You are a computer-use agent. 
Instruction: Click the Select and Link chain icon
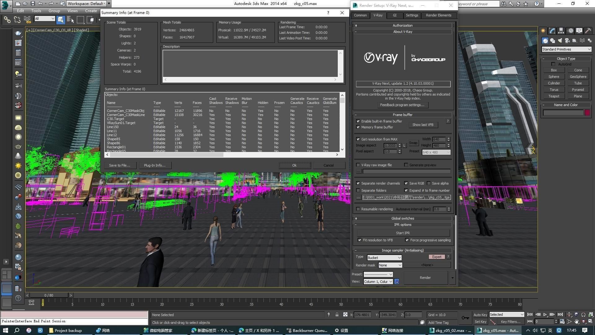pos(7,20)
